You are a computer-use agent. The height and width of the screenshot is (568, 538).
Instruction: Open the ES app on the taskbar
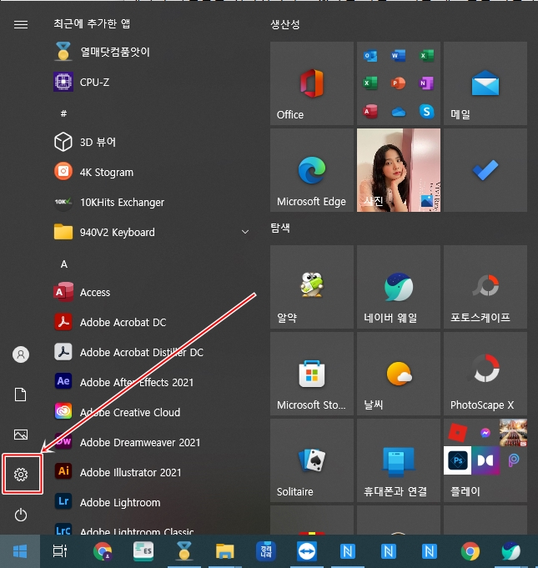[143, 551]
